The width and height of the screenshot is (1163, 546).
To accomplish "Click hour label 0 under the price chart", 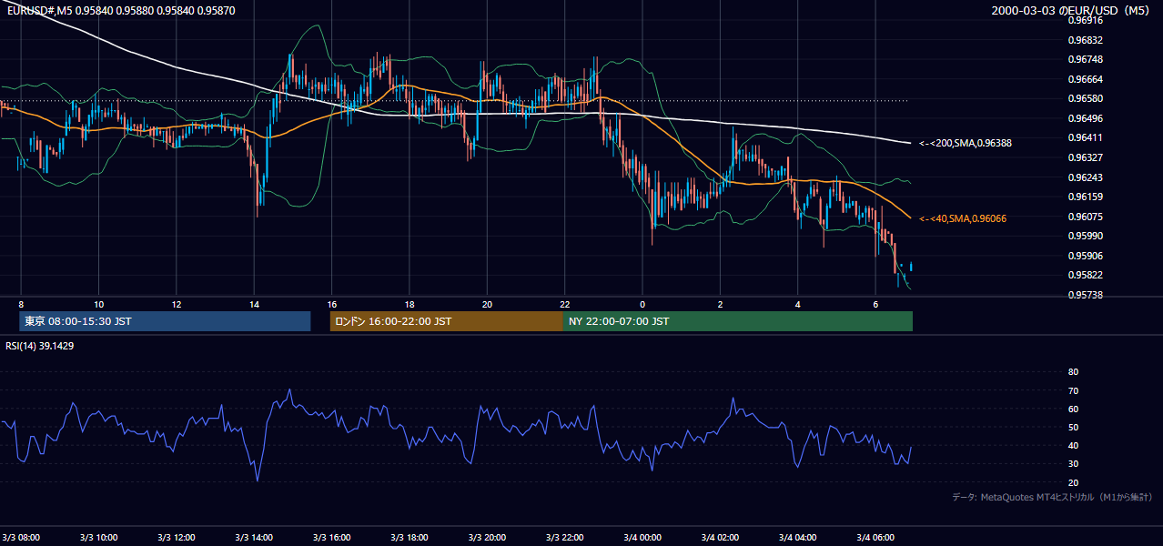I will (642, 304).
